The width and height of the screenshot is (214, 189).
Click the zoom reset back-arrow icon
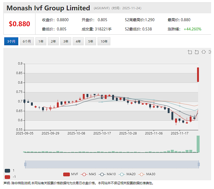pyautogui.click(x=197, y=52)
